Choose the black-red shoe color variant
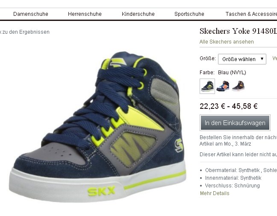The width and height of the screenshot is (277, 216). tap(238, 86)
